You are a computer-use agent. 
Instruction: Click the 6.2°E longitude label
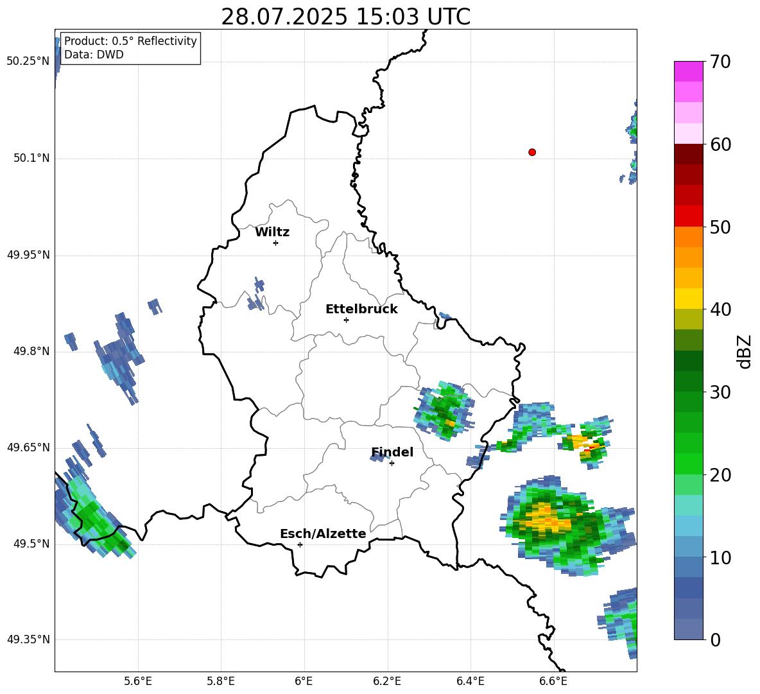click(x=387, y=681)
